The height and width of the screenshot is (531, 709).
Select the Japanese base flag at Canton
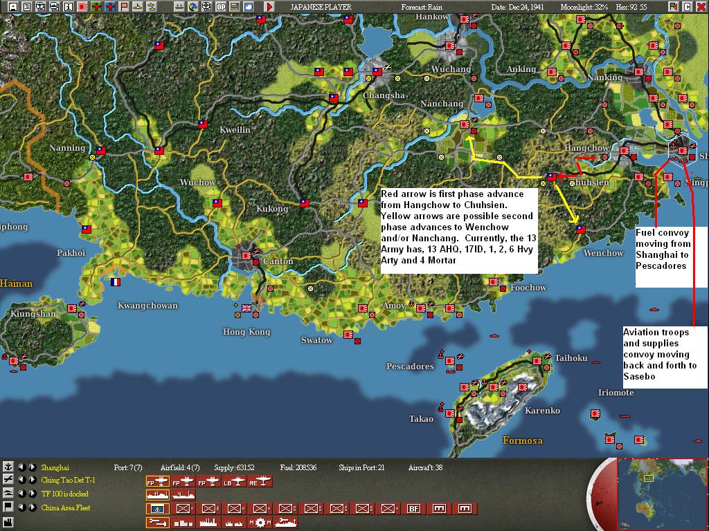pyautogui.click(x=246, y=256)
